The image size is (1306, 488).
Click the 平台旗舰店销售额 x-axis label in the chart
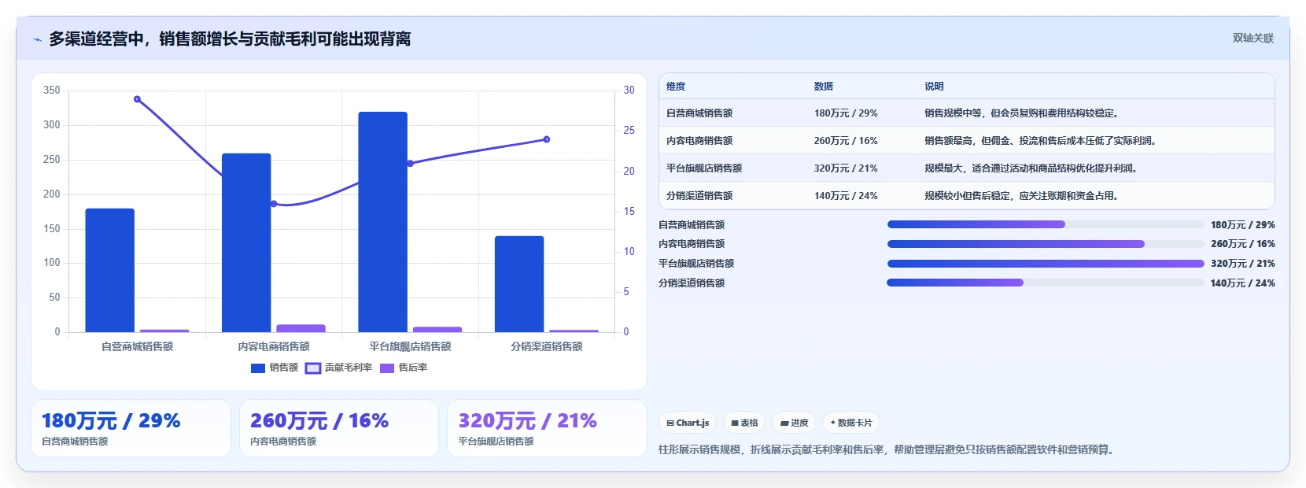[x=410, y=346]
